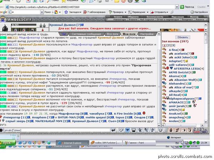Click the eraser clear chat icon
This screenshot has height=160, width=214.
[x=121, y=130]
